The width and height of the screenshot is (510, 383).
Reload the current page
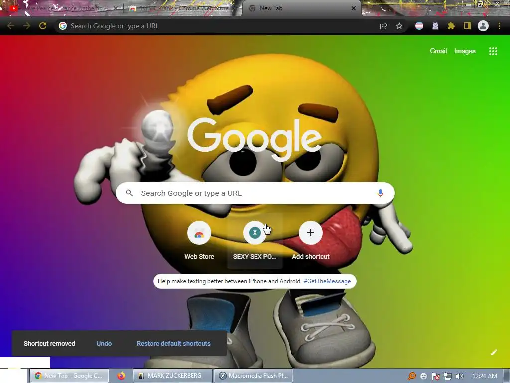[x=43, y=26]
